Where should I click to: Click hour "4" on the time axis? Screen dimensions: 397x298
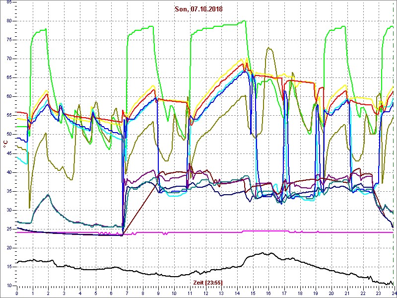80,293
